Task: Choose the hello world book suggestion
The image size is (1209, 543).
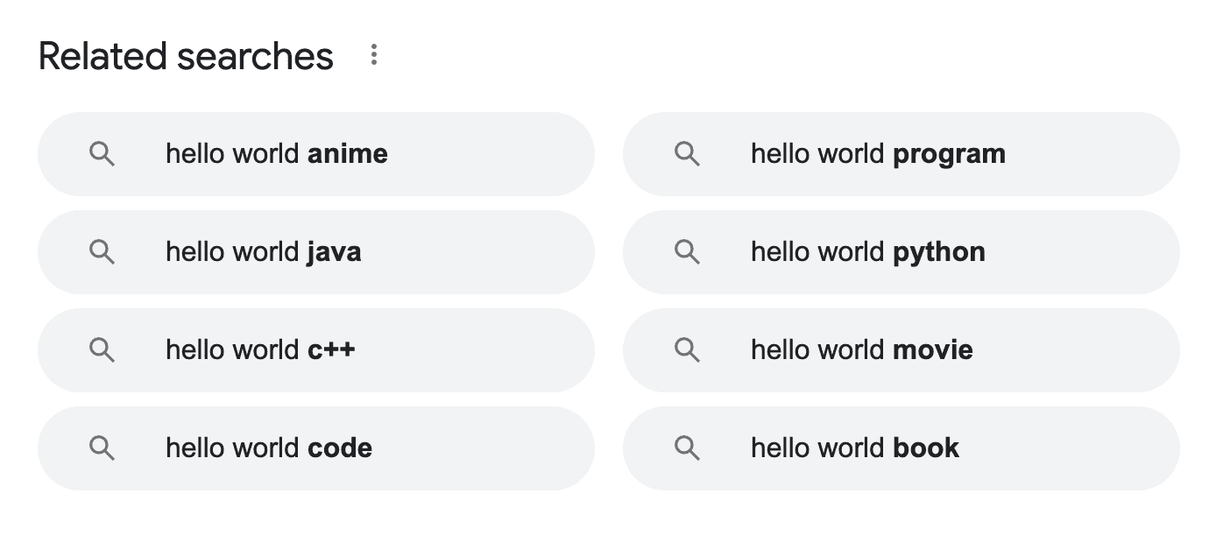Action: 901,448
